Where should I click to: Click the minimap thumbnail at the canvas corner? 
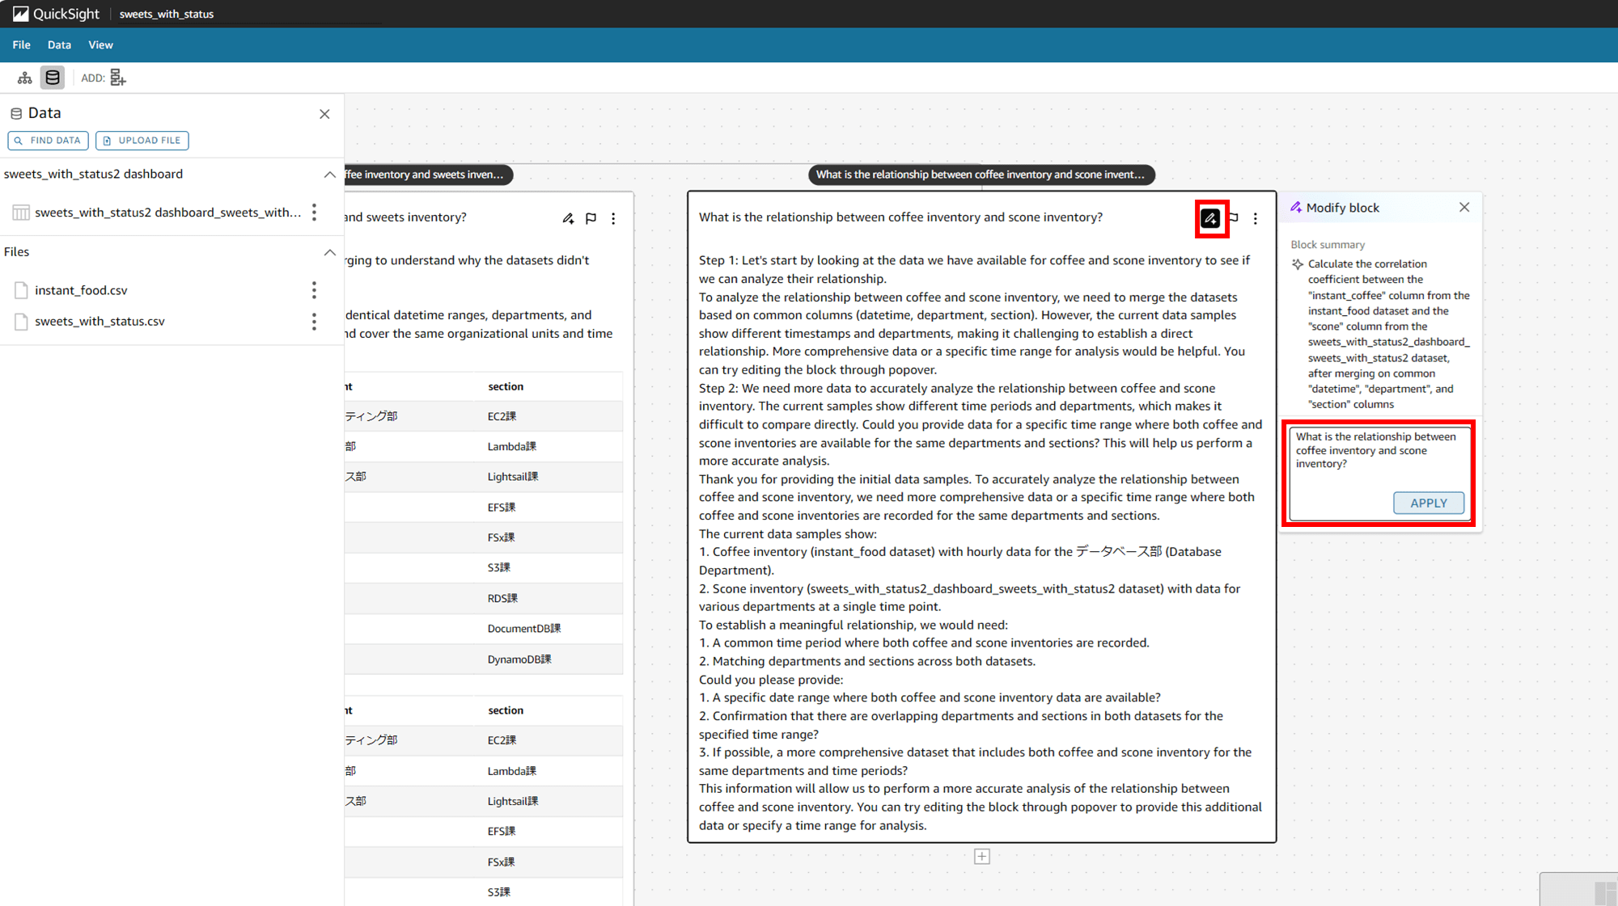[1578, 889]
